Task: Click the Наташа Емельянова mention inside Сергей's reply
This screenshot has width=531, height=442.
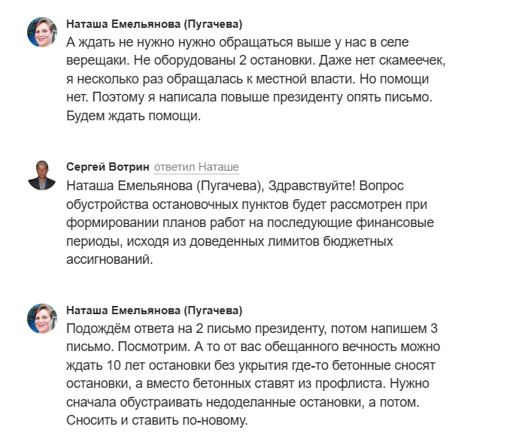Action: pyautogui.click(x=165, y=186)
